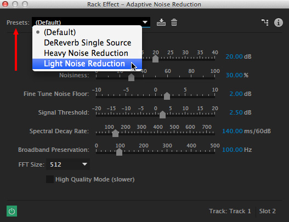The width and height of the screenshot is (289, 222).
Task: Click the info help icon
Action: tap(279, 22)
